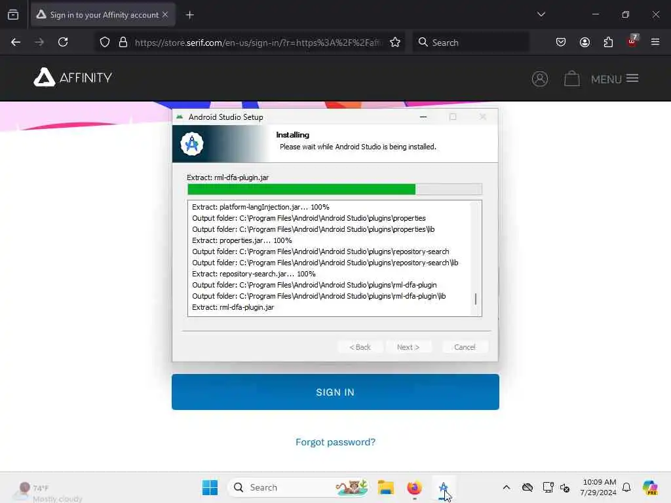Viewport: 671px width, 503px height.
Task: Click the install log scrollbar thumb
Action: click(476, 299)
